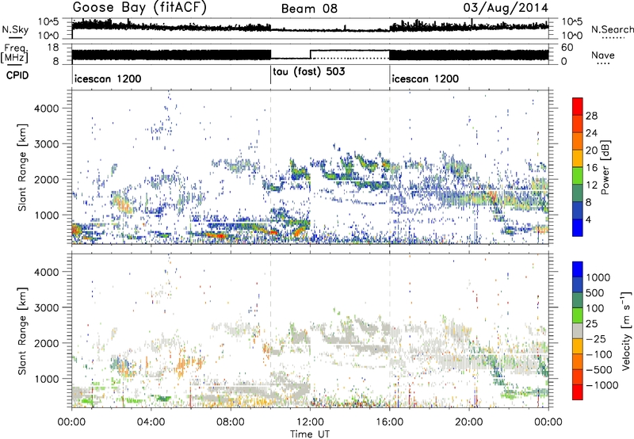The image size is (634, 439).
Task: Click the date "03/Aug/2014"
Action: click(x=506, y=8)
